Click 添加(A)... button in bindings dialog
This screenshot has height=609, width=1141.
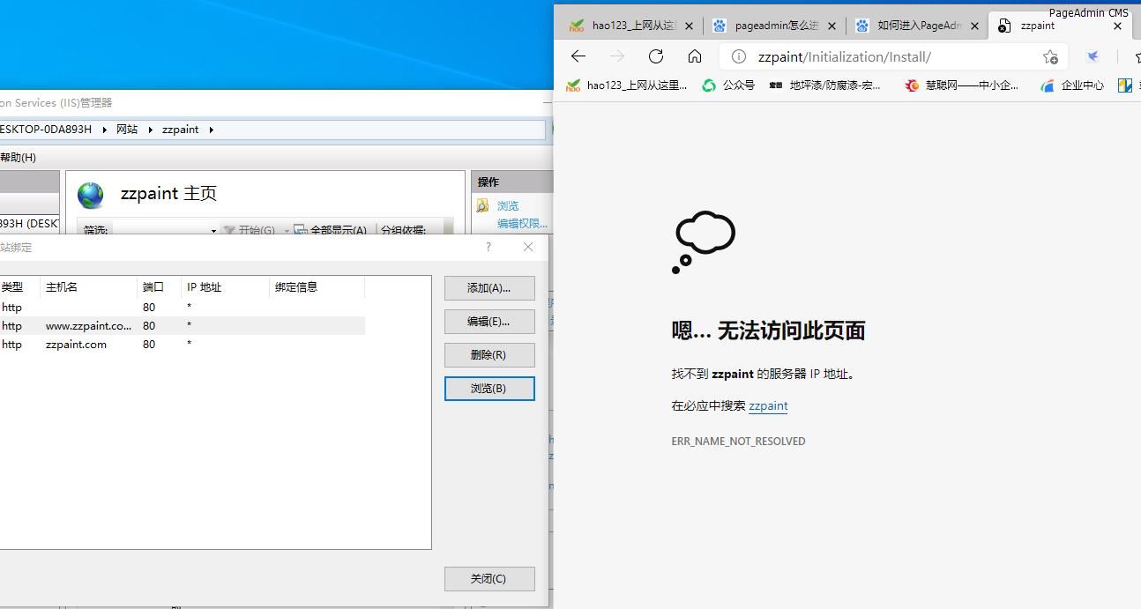(x=489, y=288)
